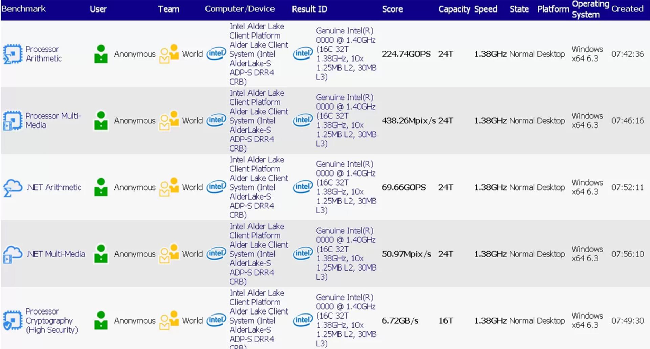This screenshot has height=349, width=650.
Task: Click the Intel device logo in Cryptography row
Action: [x=216, y=320]
